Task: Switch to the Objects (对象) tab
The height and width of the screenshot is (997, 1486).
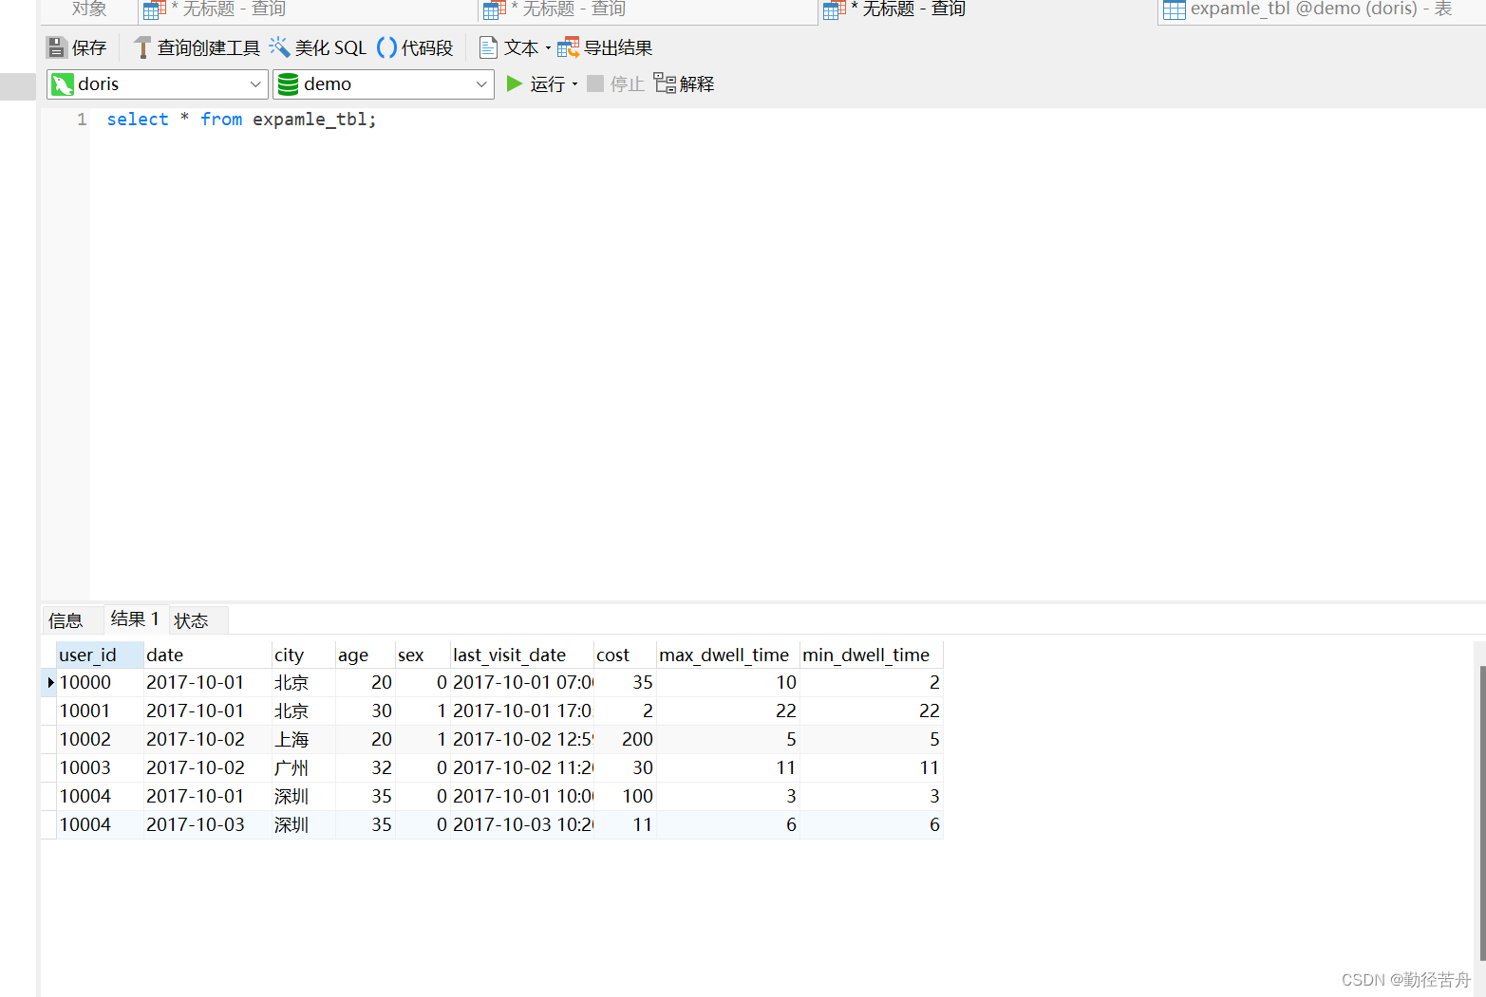Action: (89, 9)
